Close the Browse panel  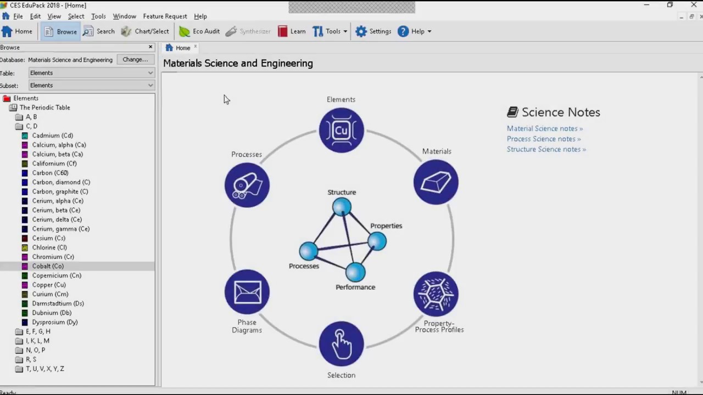tap(150, 47)
